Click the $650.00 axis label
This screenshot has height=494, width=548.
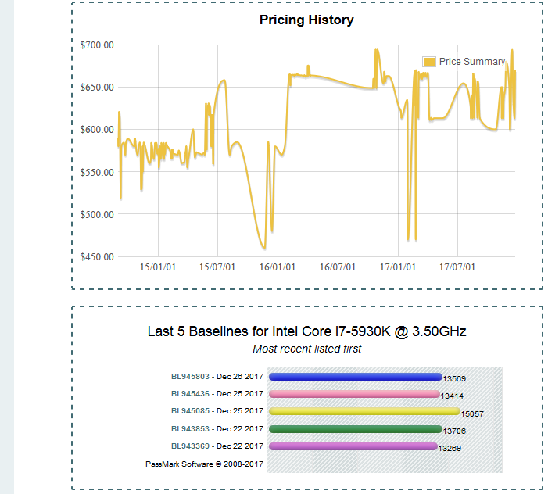click(x=97, y=88)
